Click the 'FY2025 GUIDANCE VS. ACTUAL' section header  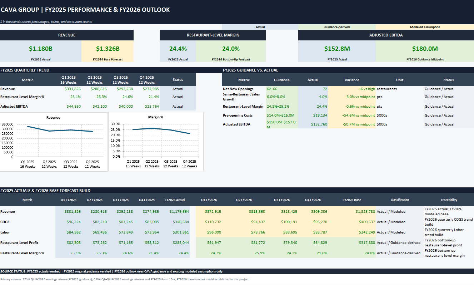tap(348, 70)
